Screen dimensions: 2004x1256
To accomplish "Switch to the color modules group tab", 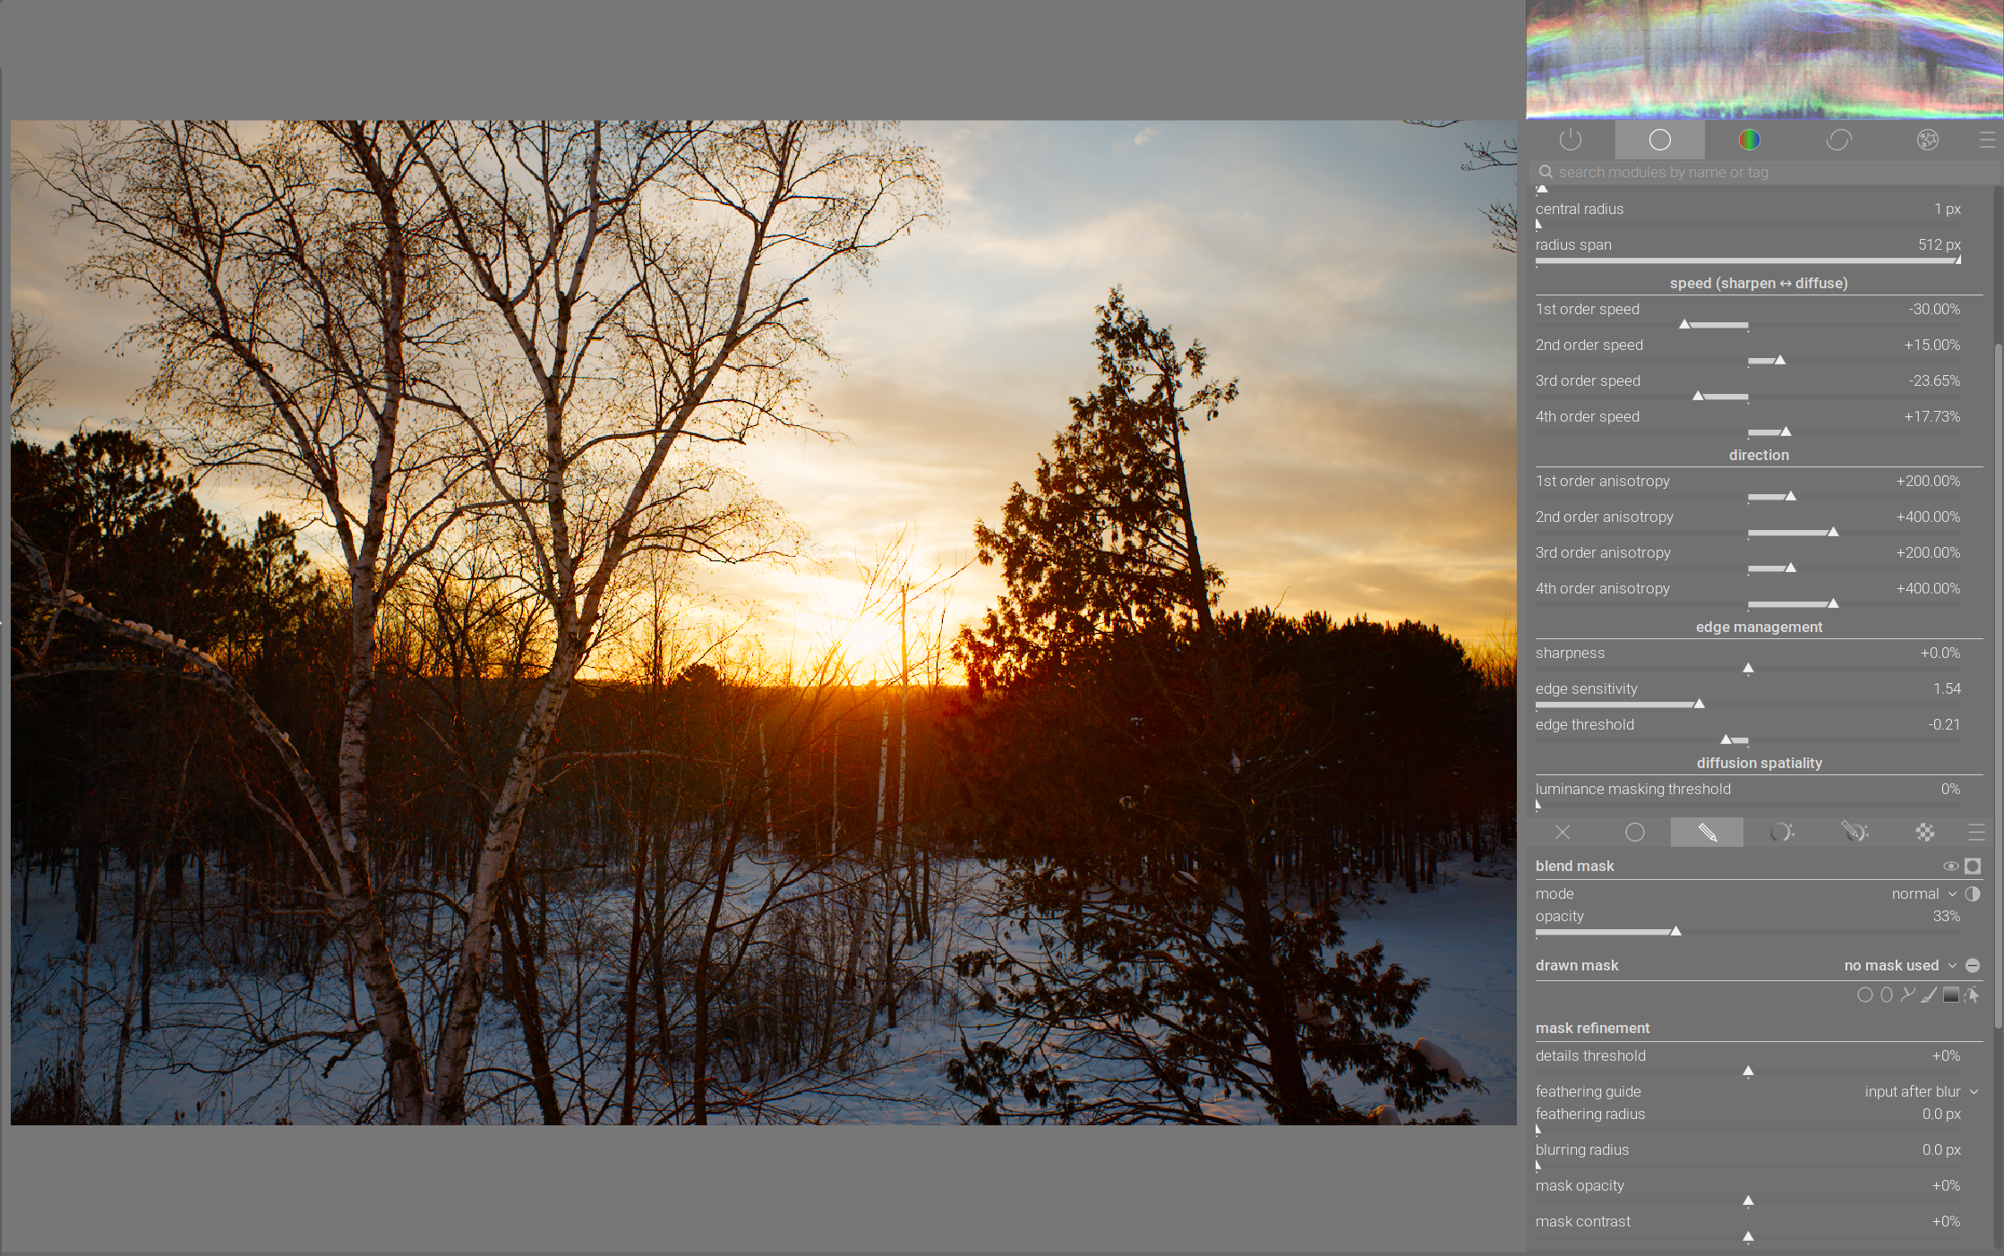I will pyautogui.click(x=1749, y=140).
